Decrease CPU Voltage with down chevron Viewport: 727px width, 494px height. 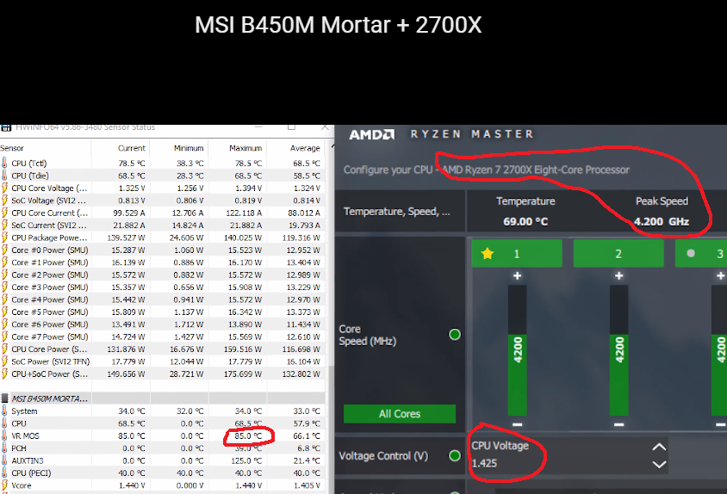[659, 465]
